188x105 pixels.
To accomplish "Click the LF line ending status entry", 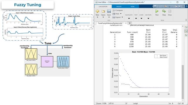I will [x=126, y=104].
